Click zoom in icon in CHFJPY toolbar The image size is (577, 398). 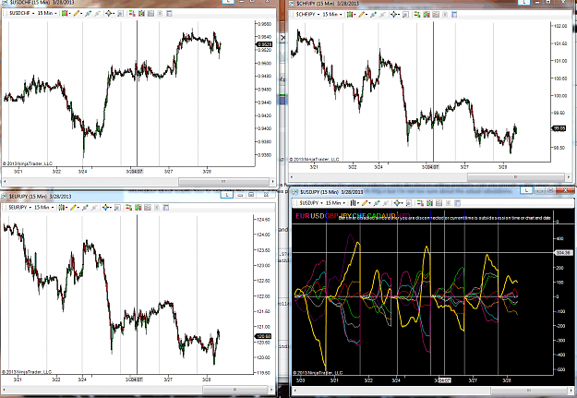coord(373,15)
